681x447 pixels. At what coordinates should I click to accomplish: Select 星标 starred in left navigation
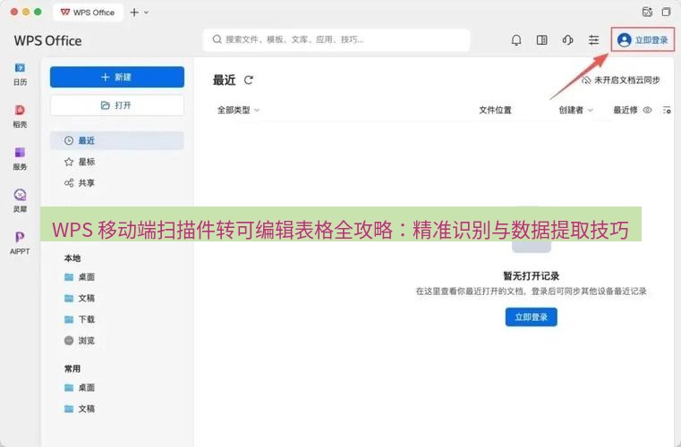coord(117,162)
